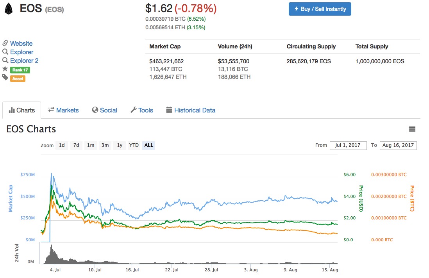Click the EOS coin logo icon
The image size is (429, 278).
[x=9, y=9]
